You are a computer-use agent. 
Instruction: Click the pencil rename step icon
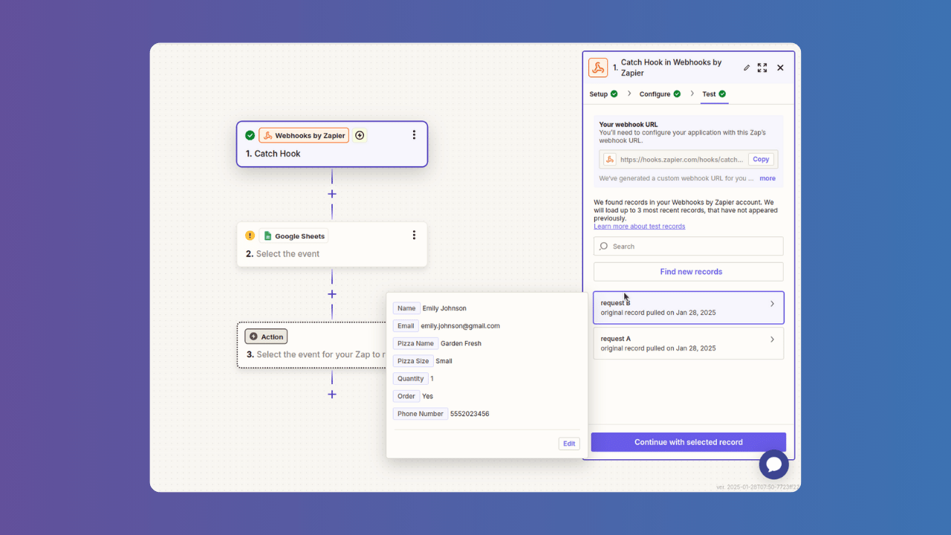(x=747, y=68)
